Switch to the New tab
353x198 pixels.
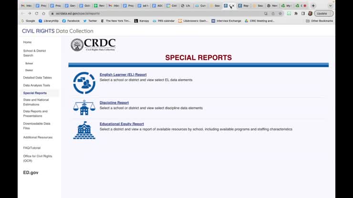click(x=272, y=6)
